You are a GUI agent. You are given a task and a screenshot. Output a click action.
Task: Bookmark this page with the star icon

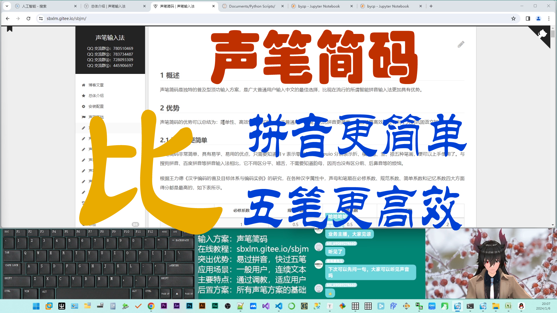point(513,19)
